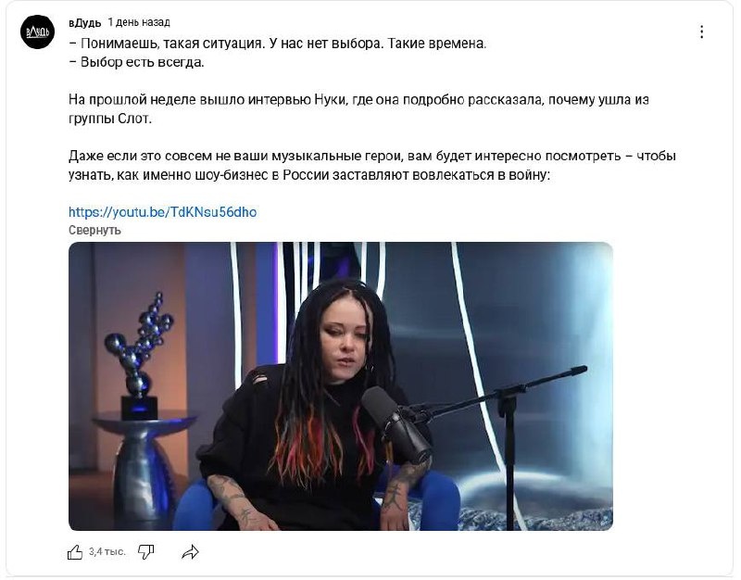
Task: Click the word "России" in the post text
Action: 306,175
